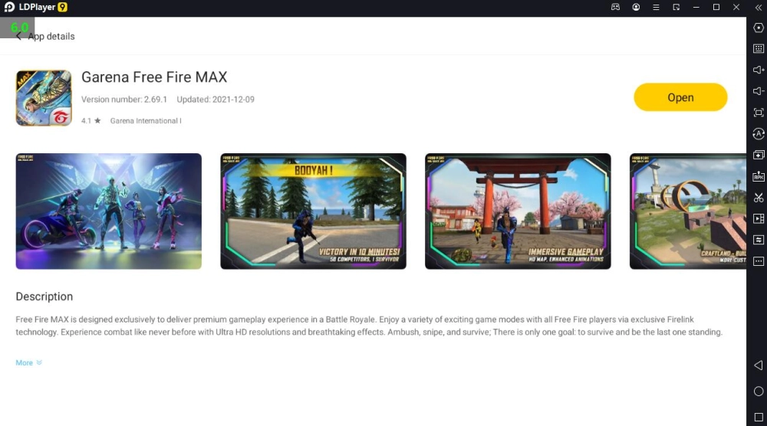Viewport: 767px width, 426px height.
Task: View the BOOYAH victory screenshot thumbnail
Action: 313,211
